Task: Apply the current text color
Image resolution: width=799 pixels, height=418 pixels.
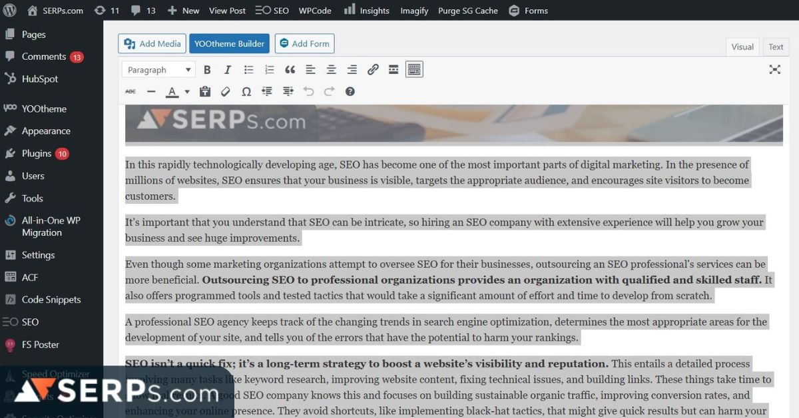Action: (172, 91)
